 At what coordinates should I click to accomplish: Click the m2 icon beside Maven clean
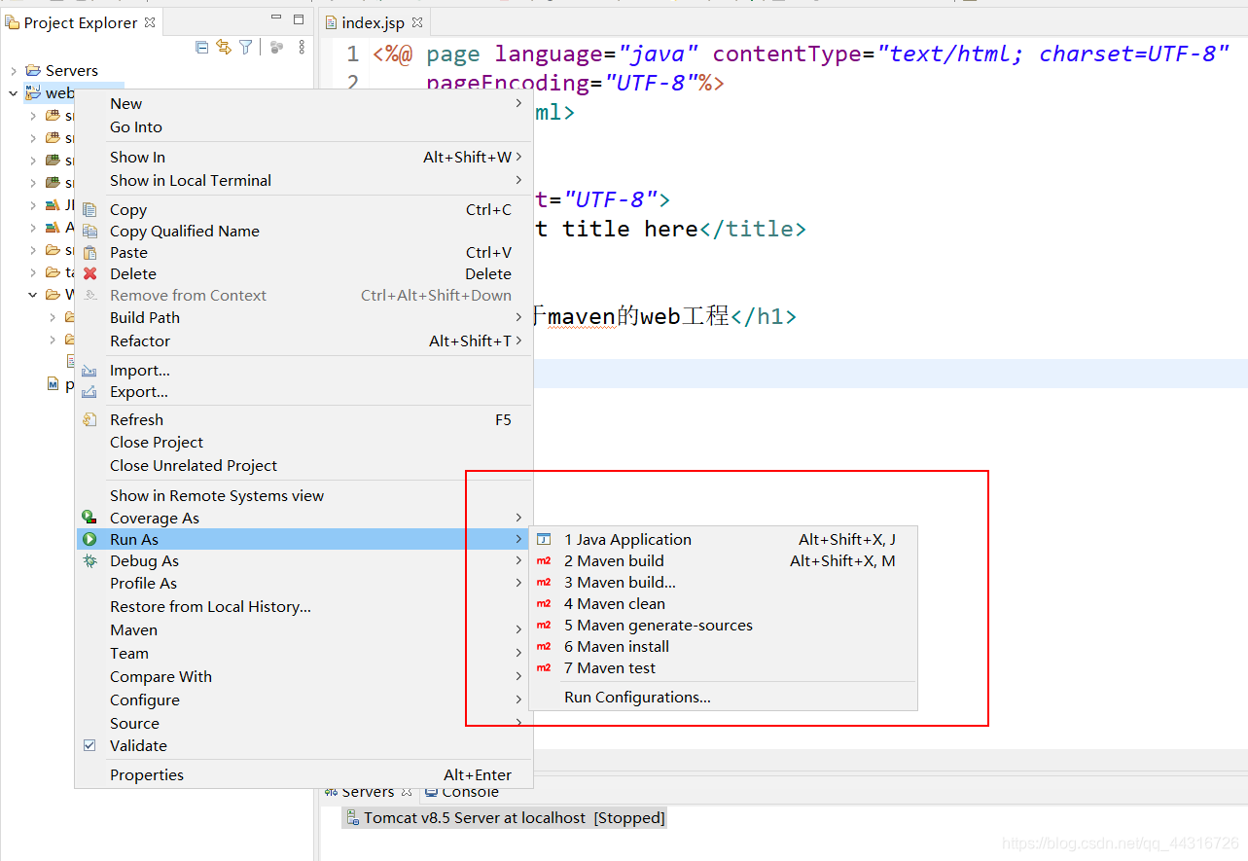pos(544,604)
